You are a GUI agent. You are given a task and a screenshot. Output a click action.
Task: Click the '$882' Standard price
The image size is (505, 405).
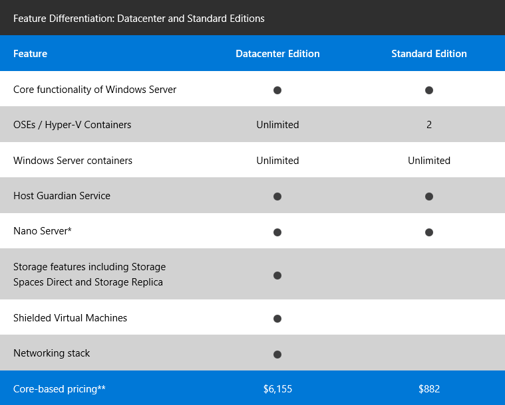point(429,389)
